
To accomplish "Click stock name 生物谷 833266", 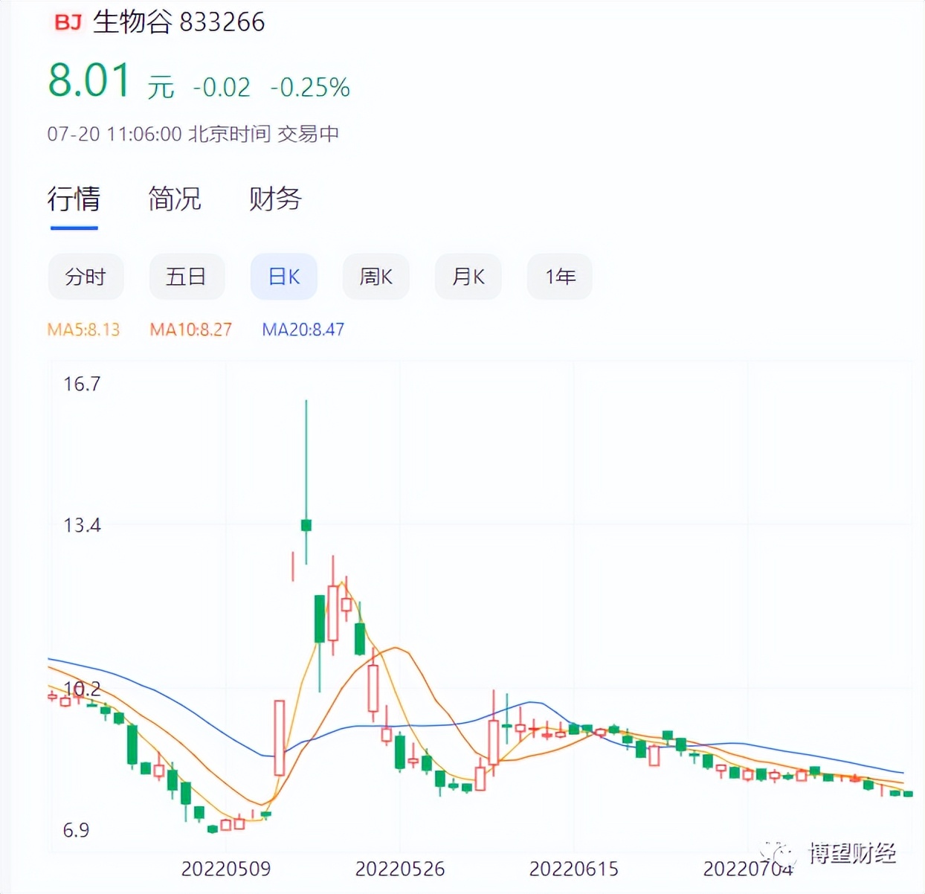I will tap(181, 22).
